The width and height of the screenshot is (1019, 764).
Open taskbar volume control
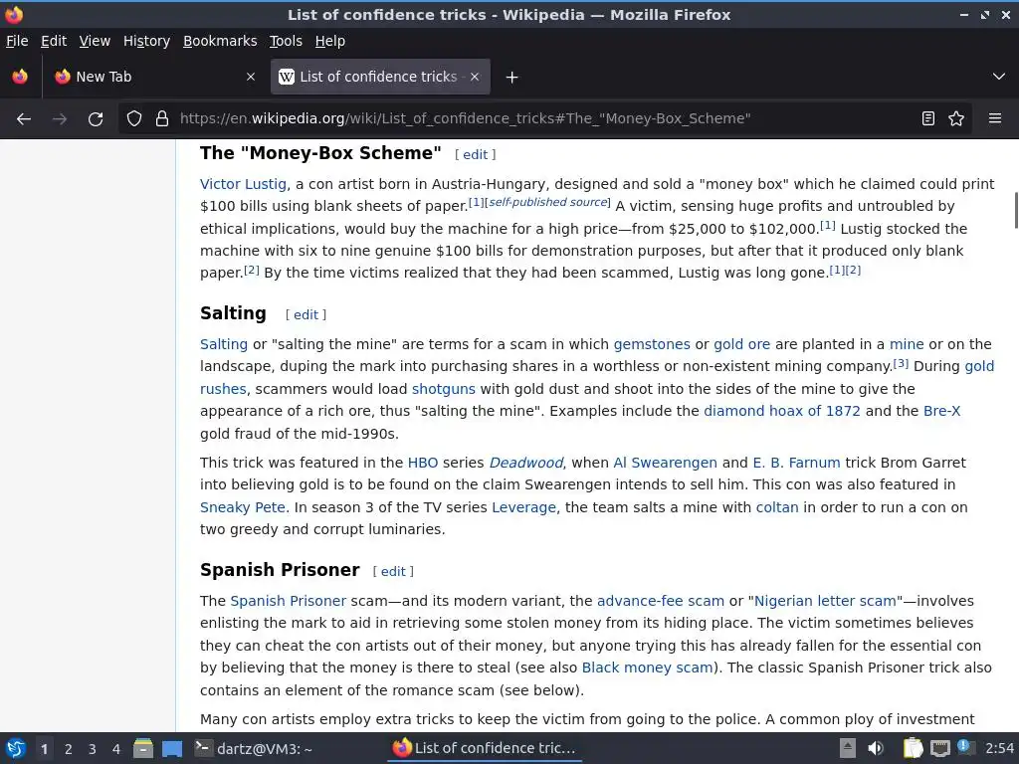click(x=876, y=748)
